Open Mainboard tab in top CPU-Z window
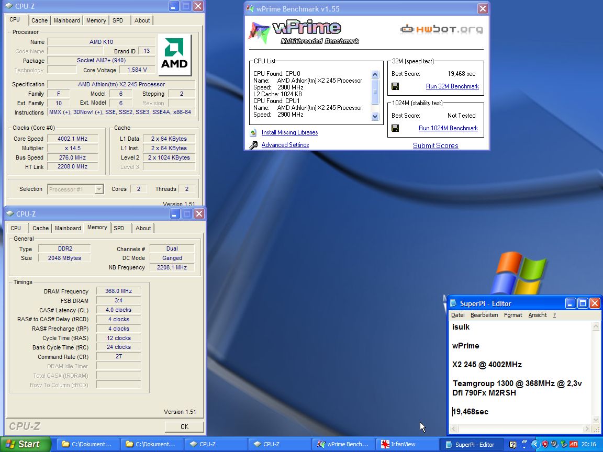603x452 pixels. click(67, 21)
